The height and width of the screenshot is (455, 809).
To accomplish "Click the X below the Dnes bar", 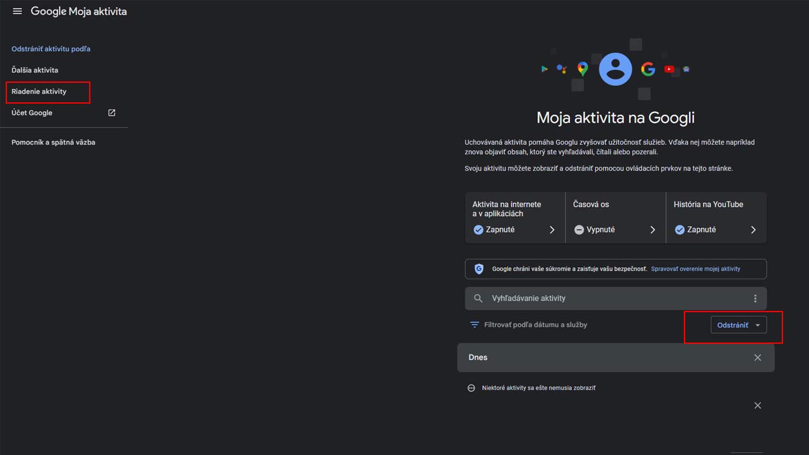I will click(x=758, y=406).
